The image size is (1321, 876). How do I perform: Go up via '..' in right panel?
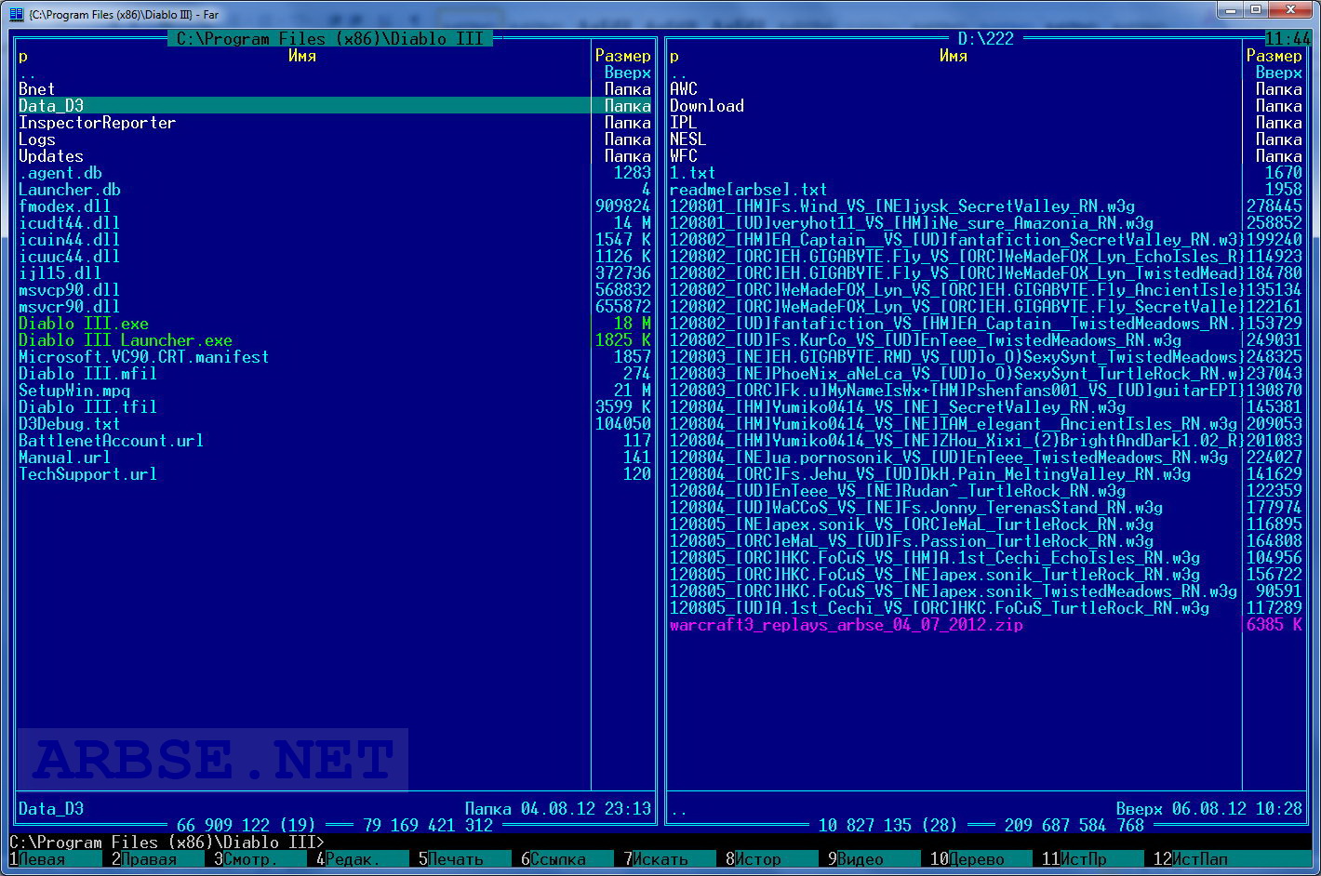point(679,73)
